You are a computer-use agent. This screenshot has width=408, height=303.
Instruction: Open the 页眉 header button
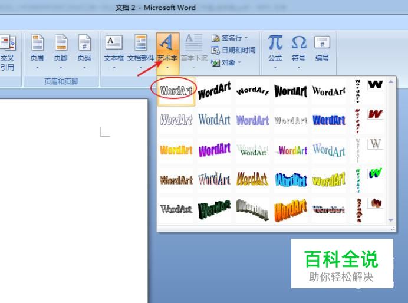(x=37, y=51)
